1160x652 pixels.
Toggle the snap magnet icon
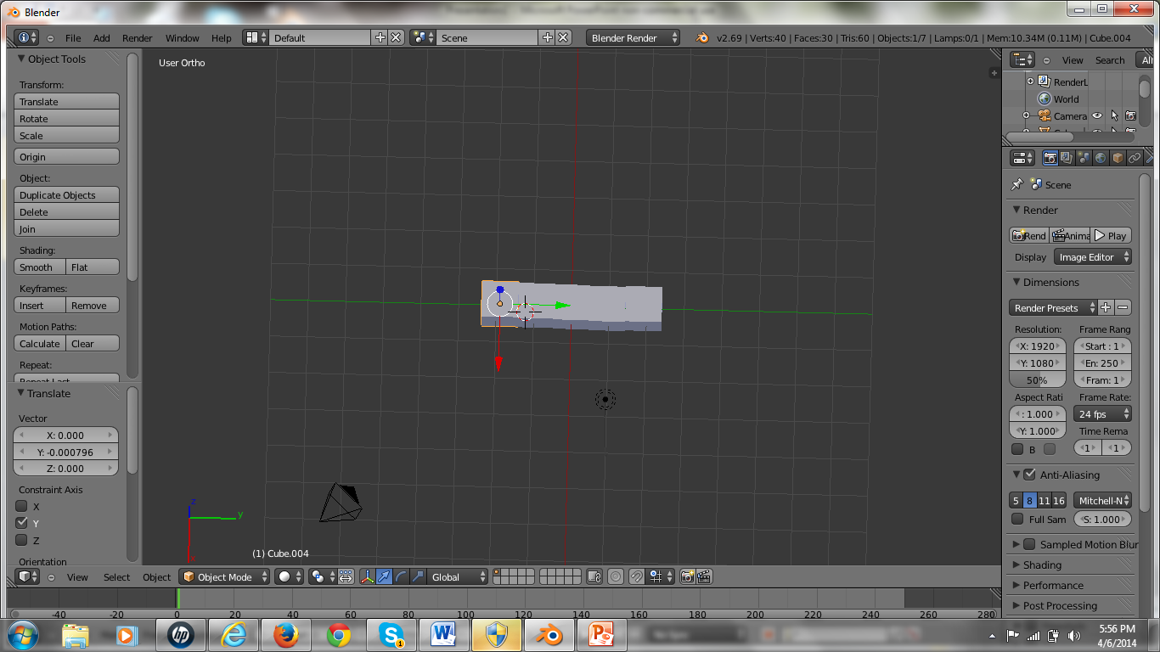(x=637, y=576)
